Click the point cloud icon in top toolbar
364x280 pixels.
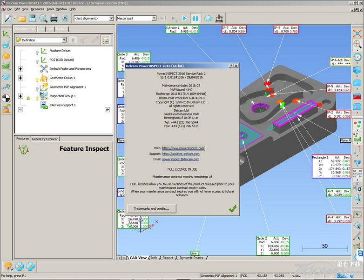coord(208,18)
